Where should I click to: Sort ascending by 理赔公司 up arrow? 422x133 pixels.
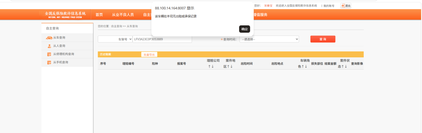(209, 66)
